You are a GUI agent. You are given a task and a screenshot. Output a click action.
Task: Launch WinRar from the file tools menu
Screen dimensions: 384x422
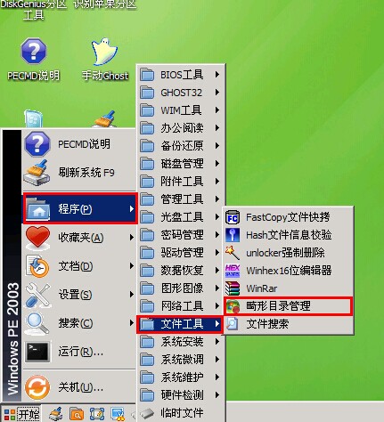pos(288,288)
